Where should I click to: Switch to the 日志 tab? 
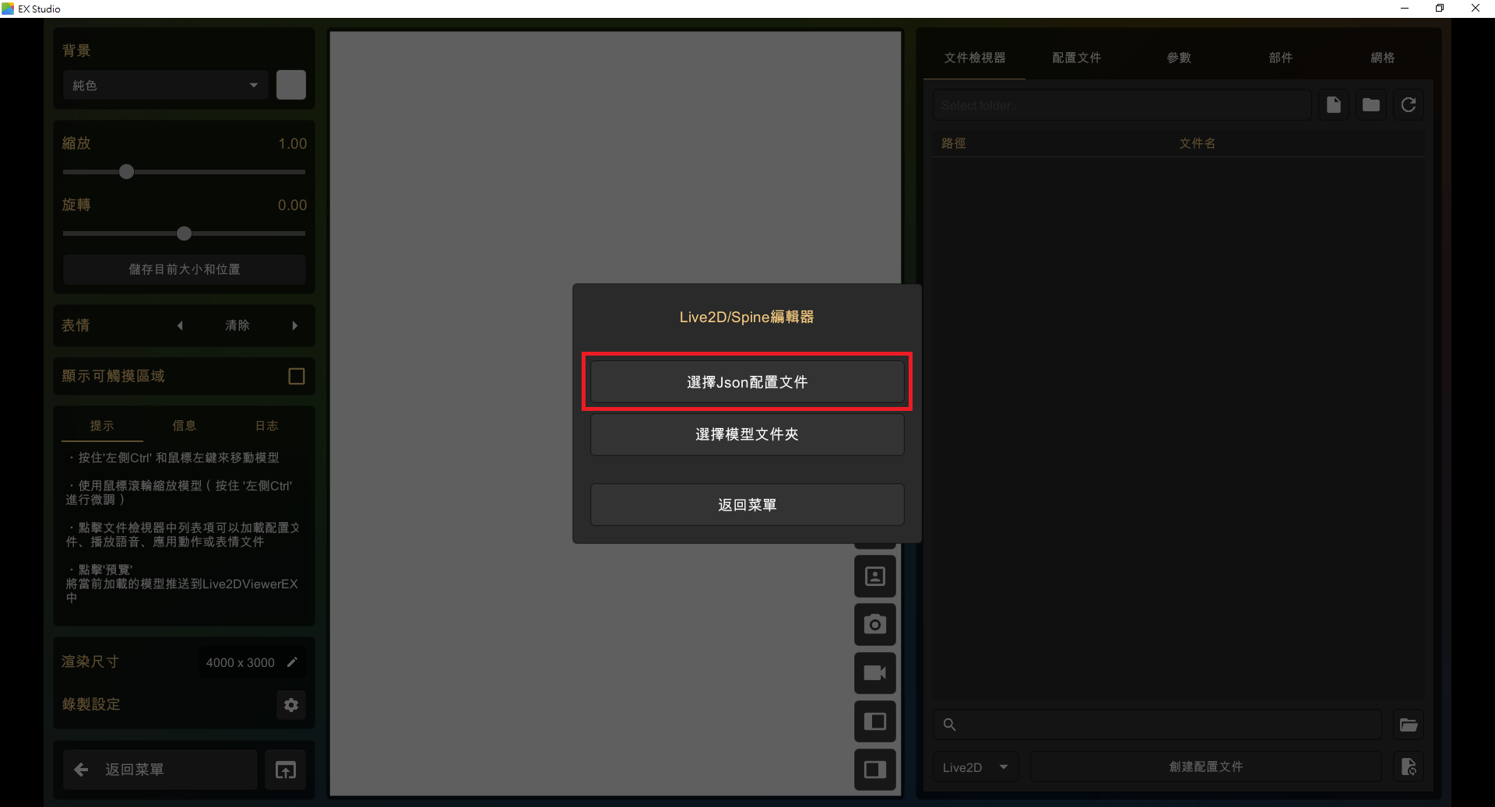266,426
